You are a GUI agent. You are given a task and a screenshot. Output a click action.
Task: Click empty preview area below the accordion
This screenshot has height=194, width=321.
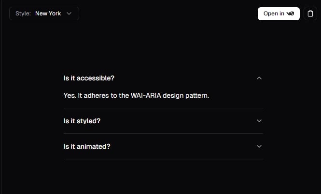(163, 177)
